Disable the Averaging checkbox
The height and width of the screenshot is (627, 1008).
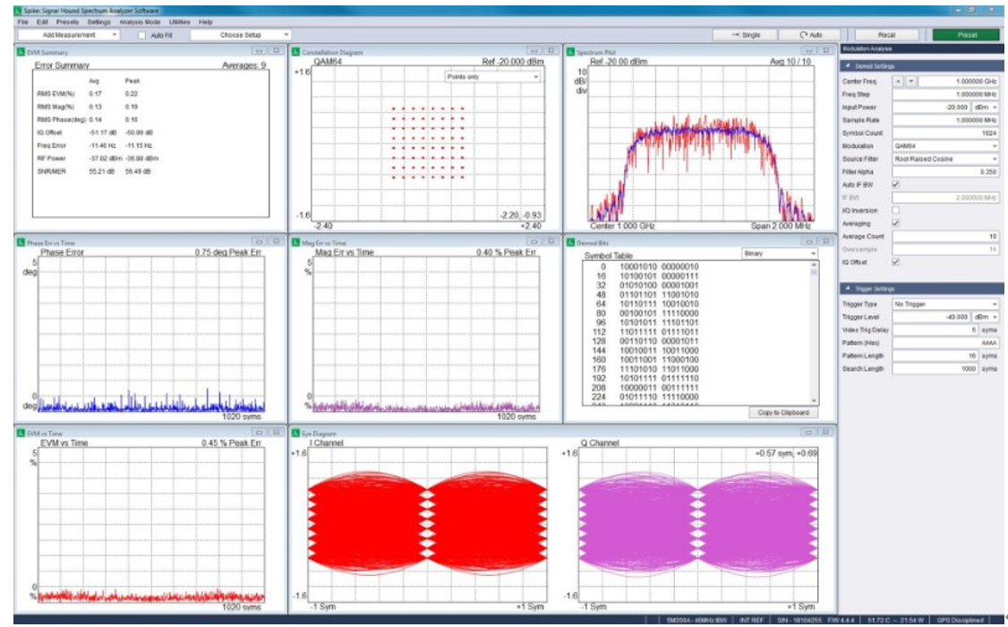[896, 223]
